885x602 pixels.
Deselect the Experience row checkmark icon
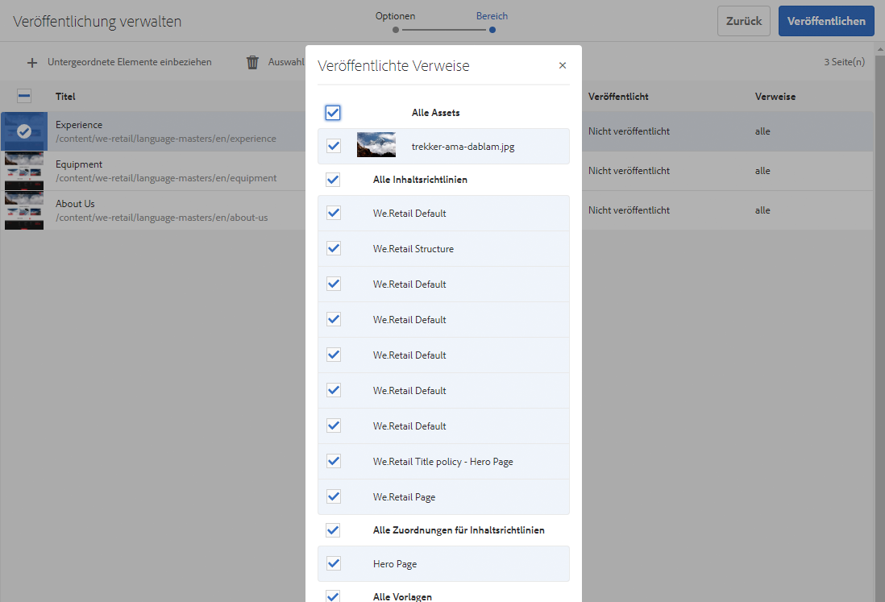[24, 131]
